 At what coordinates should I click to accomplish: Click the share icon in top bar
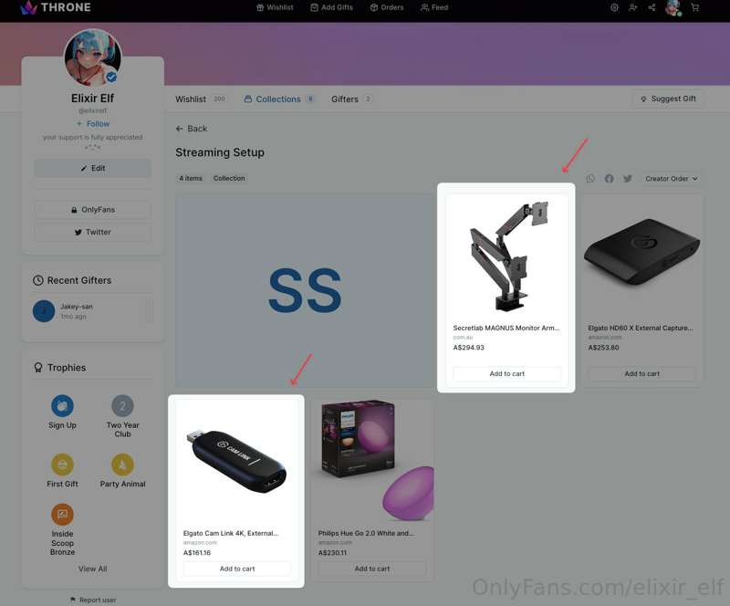(x=652, y=7)
